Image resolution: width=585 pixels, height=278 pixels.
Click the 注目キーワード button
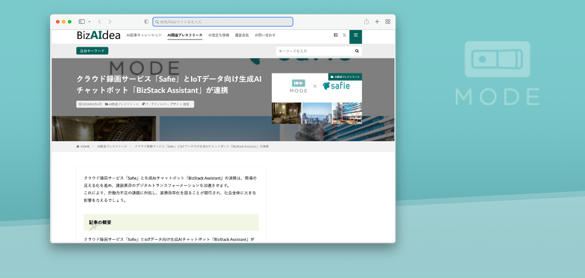pyautogui.click(x=92, y=51)
